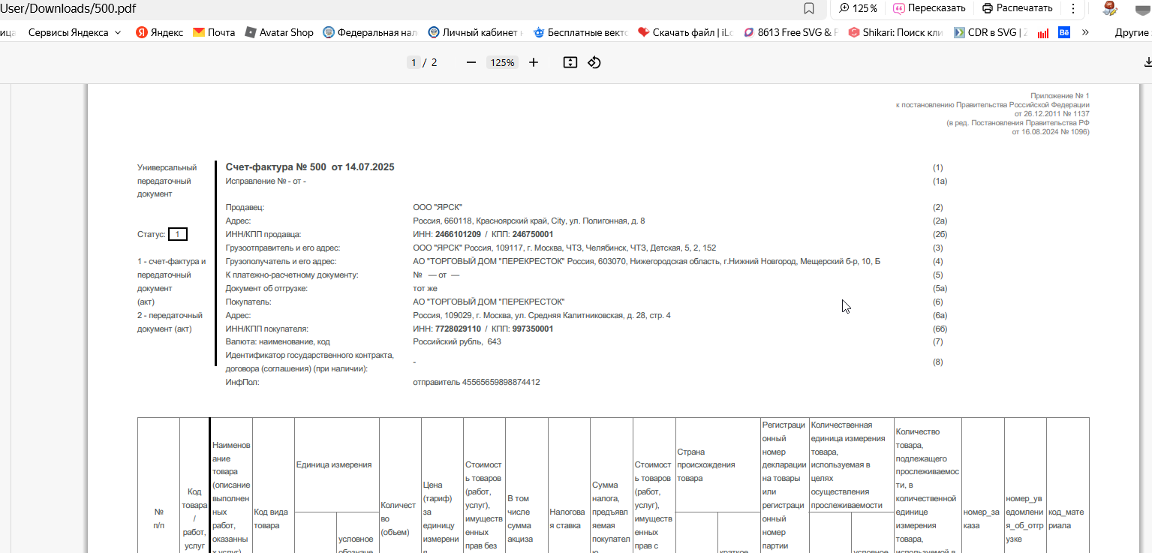Click seller ИНН 2466101209
1152x553 pixels.
[x=458, y=234]
